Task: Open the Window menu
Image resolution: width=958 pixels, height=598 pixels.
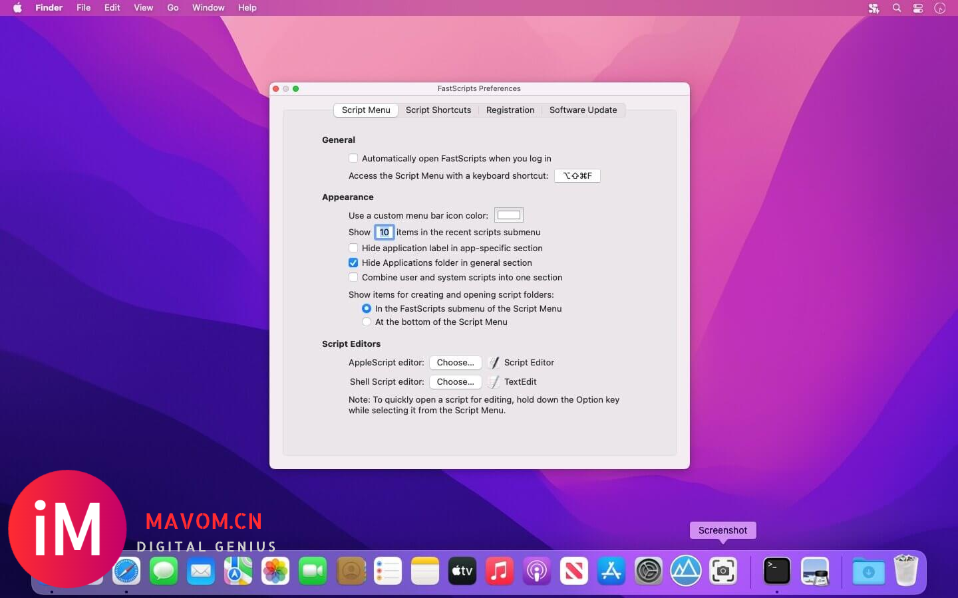Action: tap(208, 8)
